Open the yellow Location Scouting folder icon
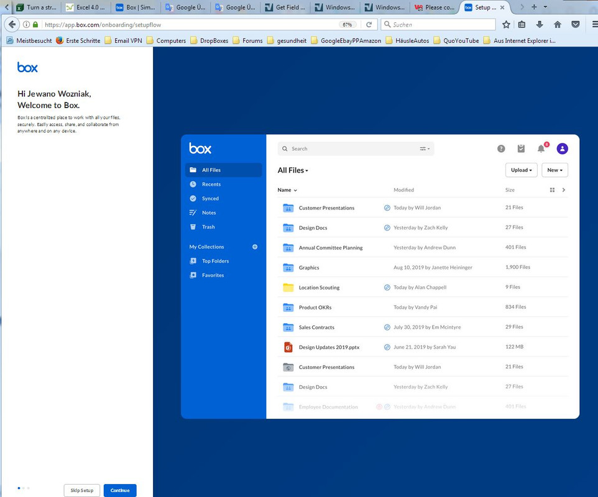Viewport: 598px width, 497px height. 288,288
